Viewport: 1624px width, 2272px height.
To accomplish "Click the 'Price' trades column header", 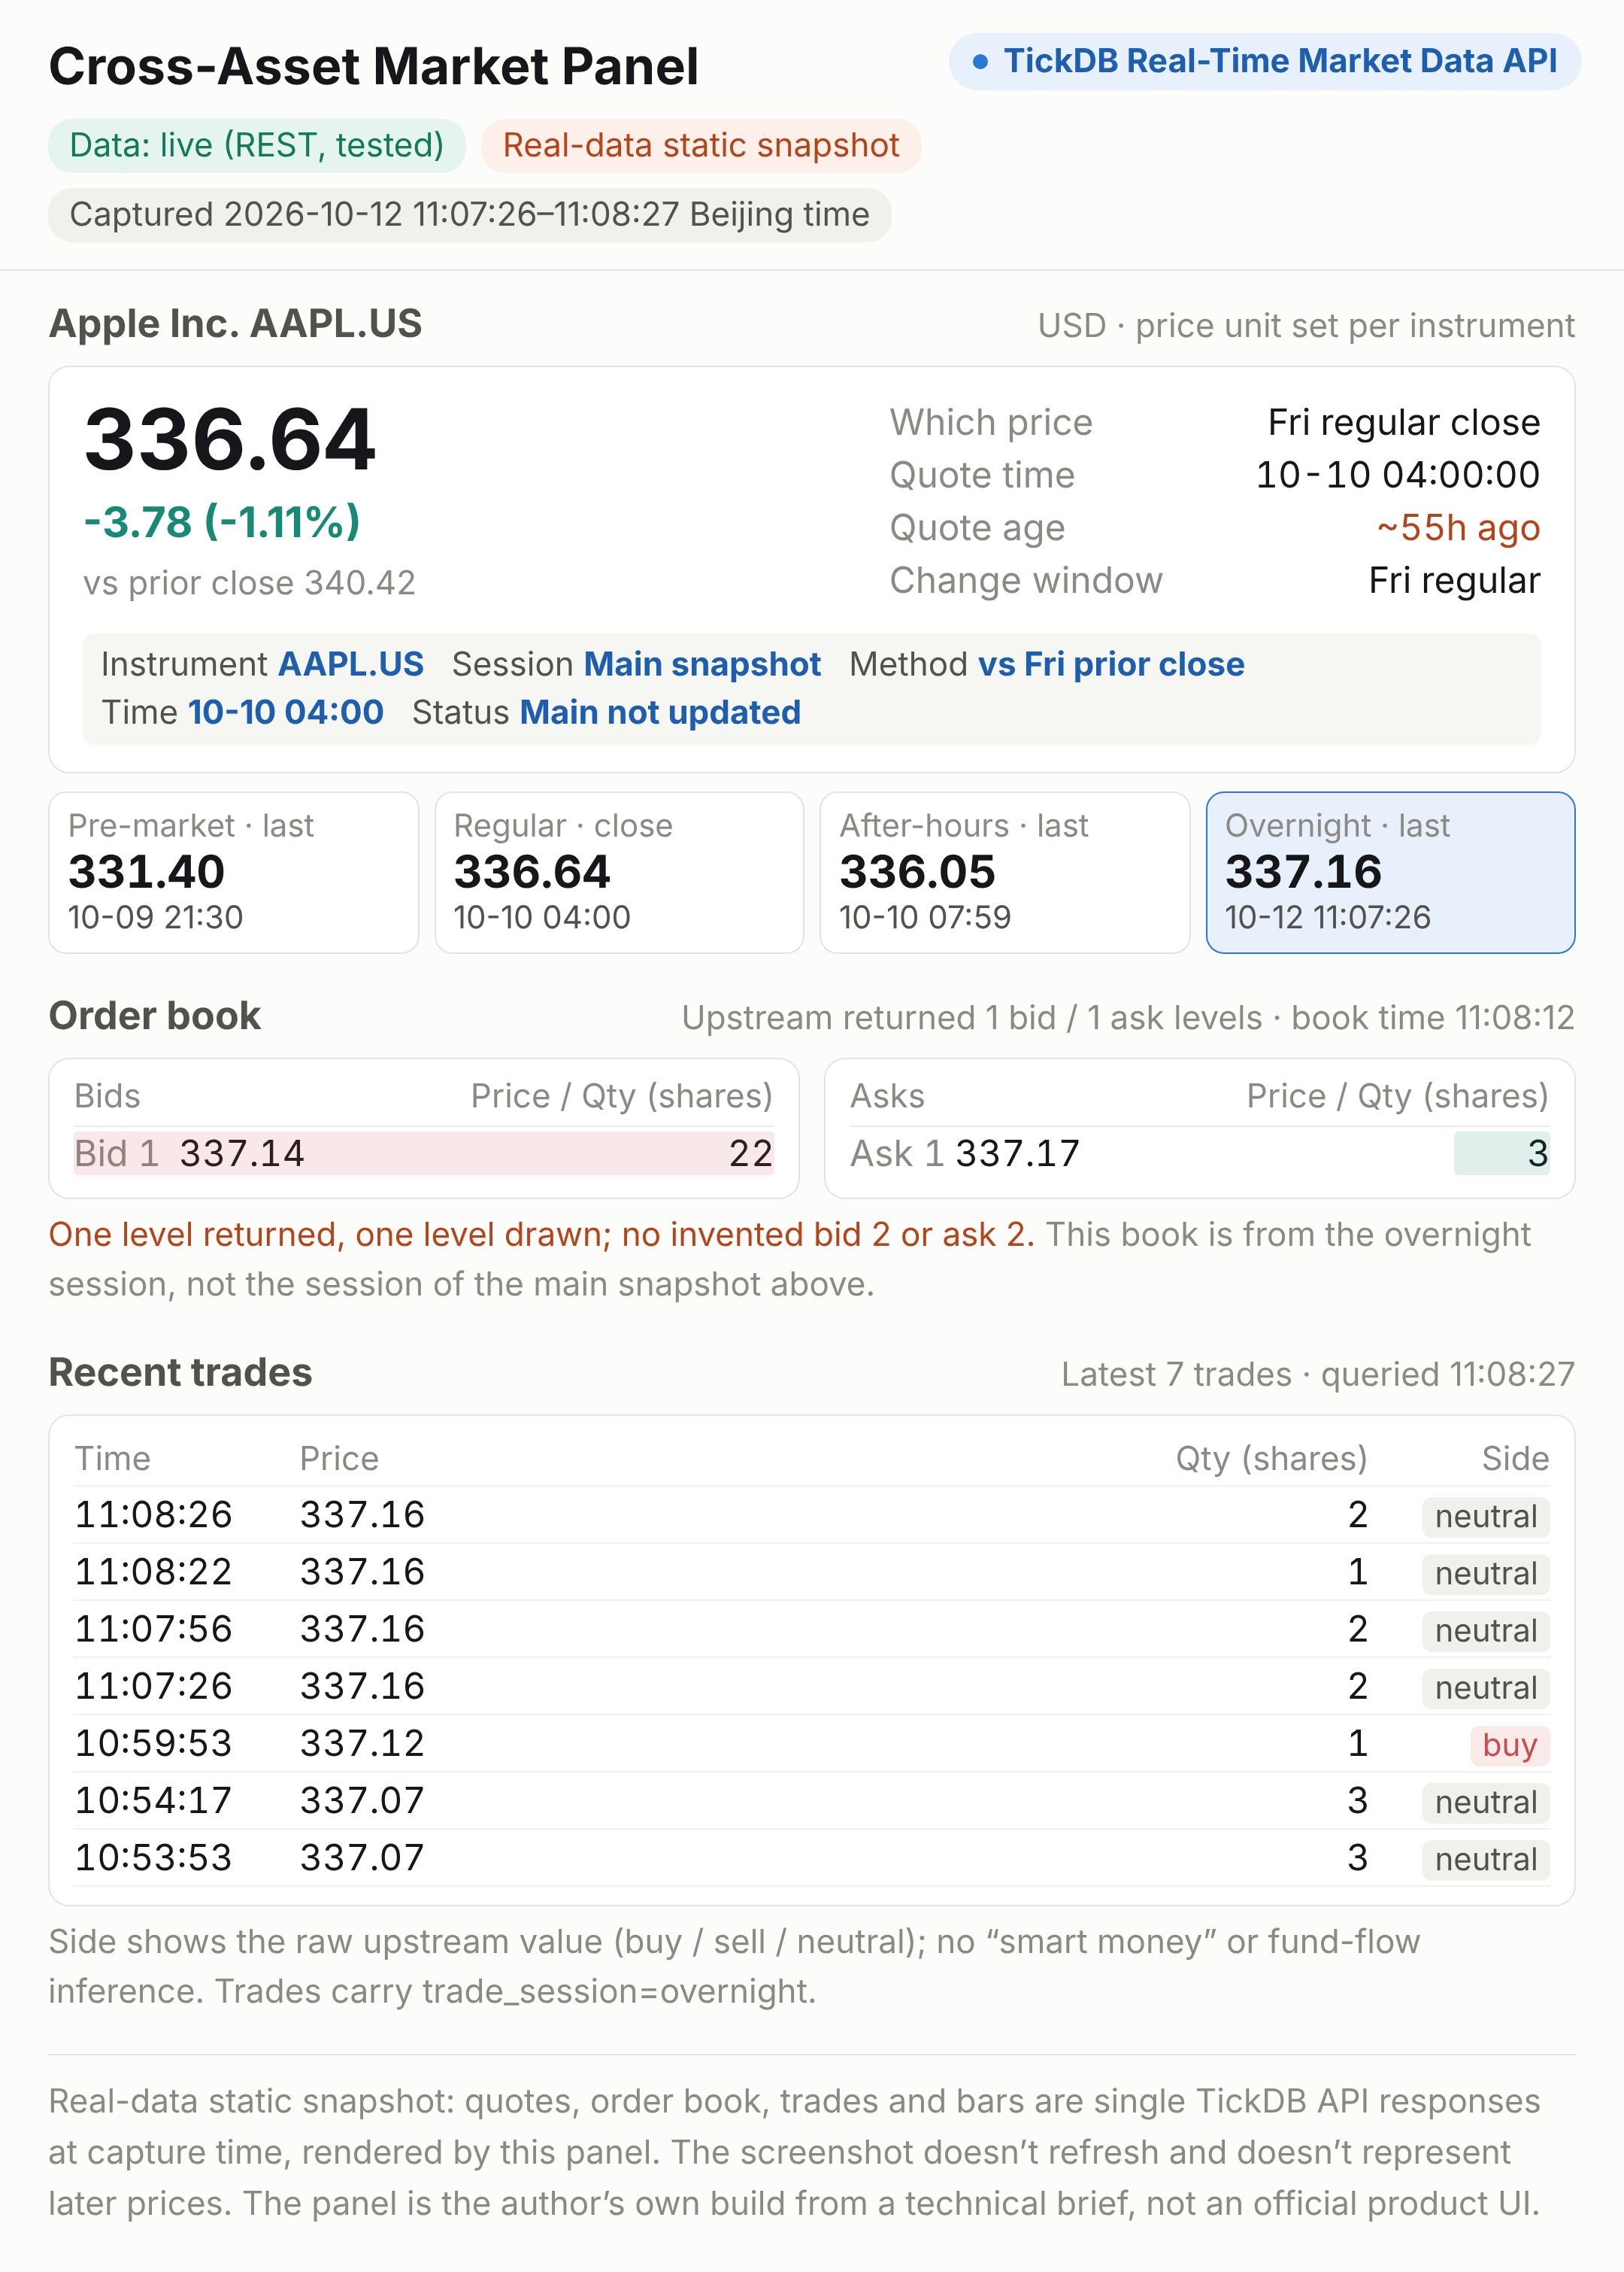I will point(339,1459).
